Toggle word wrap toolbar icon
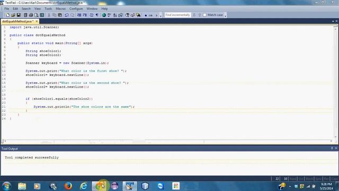 (92, 15)
